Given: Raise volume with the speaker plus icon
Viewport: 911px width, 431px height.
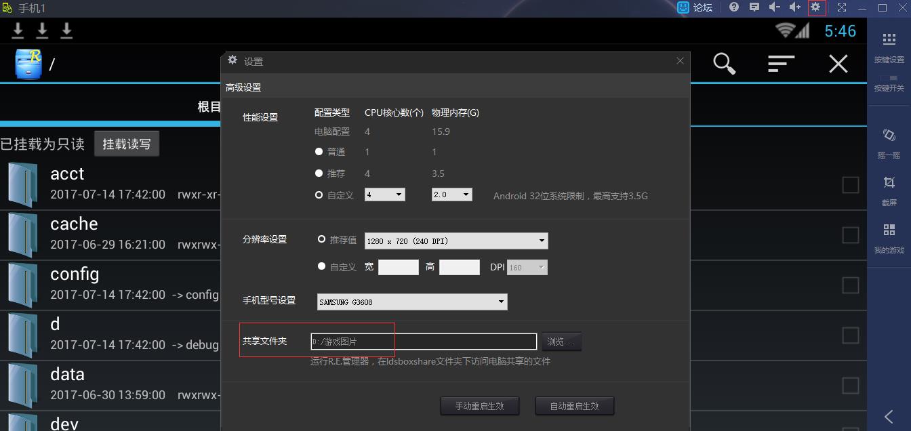Looking at the screenshot, I should coord(795,7).
